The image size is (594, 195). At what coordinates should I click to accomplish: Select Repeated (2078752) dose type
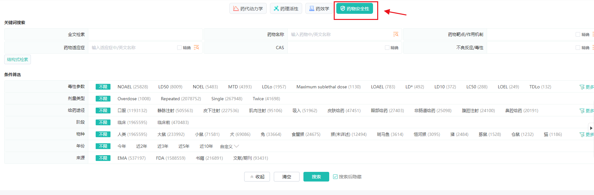(x=181, y=99)
